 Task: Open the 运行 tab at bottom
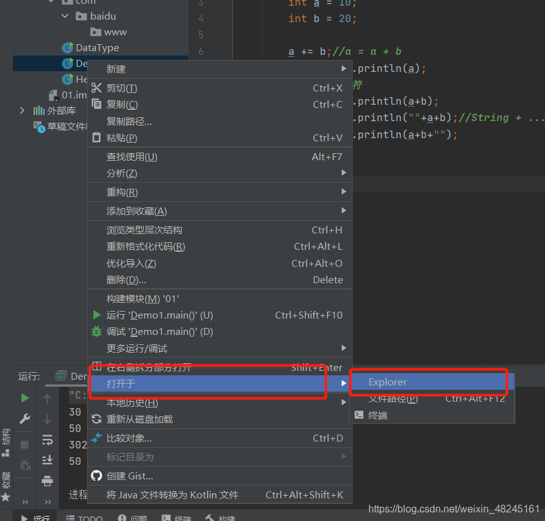coord(35,517)
